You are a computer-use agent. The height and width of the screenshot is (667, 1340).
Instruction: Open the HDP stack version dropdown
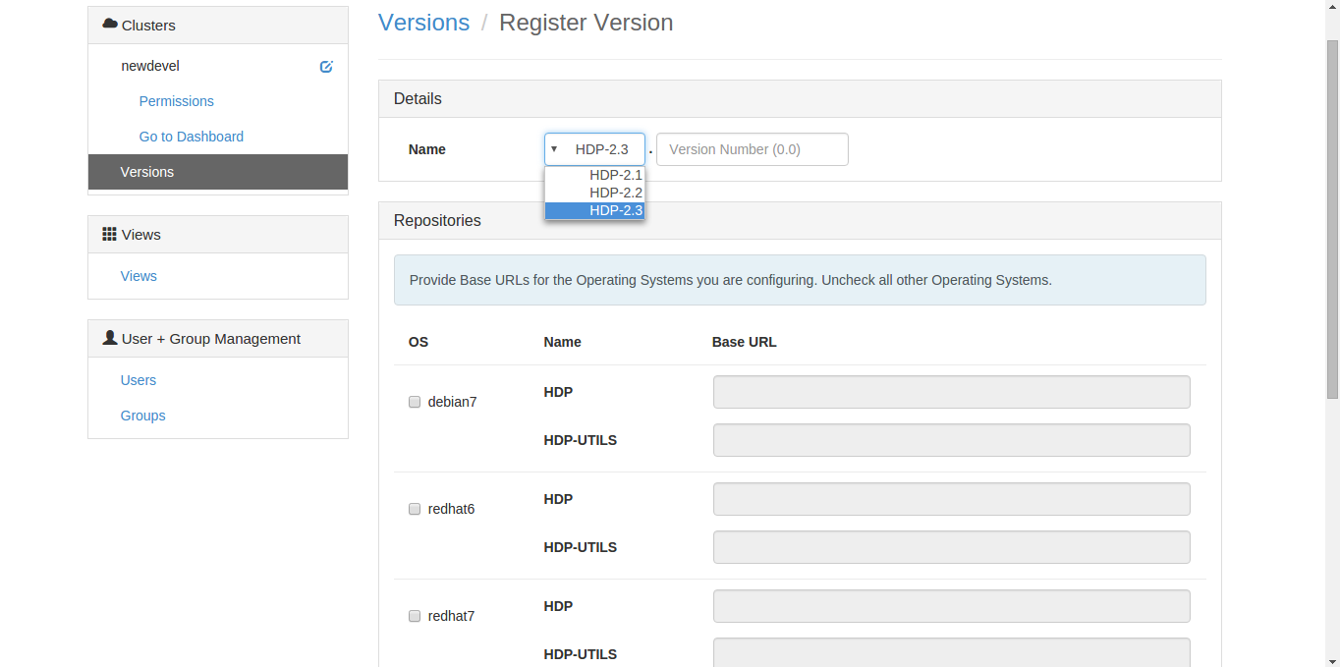click(594, 149)
